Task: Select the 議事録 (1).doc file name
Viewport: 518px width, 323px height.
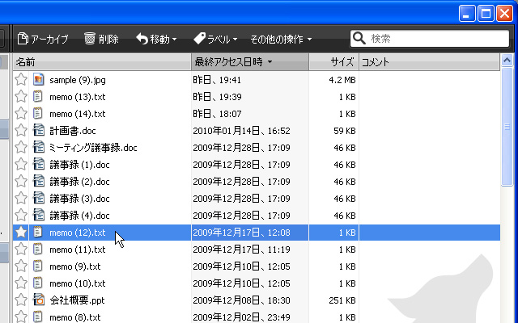Action: [x=79, y=165]
